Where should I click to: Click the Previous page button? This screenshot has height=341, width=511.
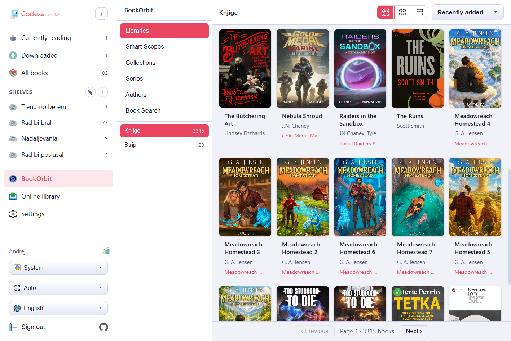pos(314,331)
